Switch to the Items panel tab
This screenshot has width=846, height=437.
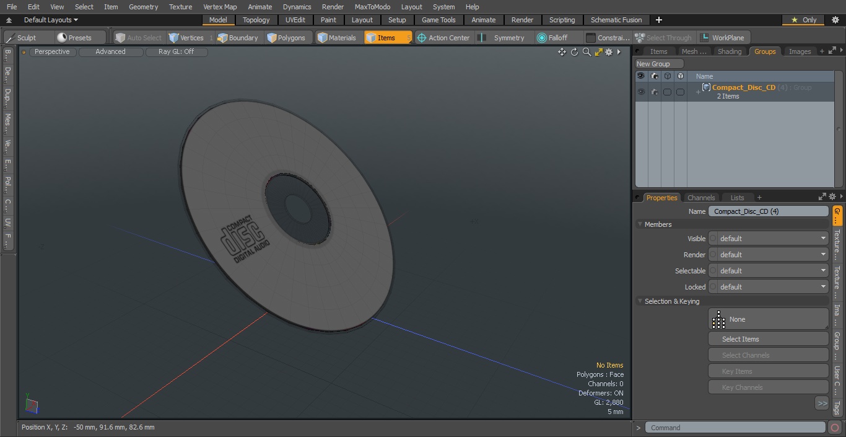(x=658, y=51)
